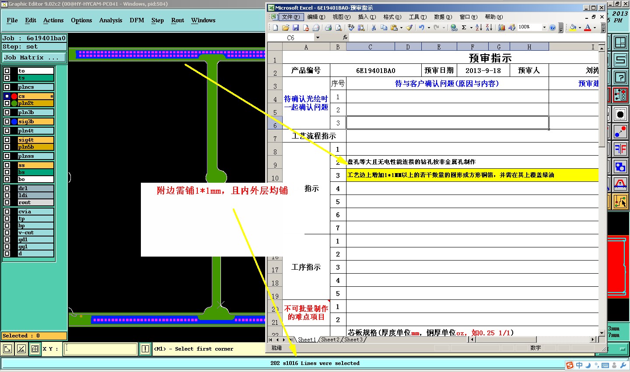Open Excel toolbar options overflow arrow
Viewport: 630px width, 372px height.
603,28
